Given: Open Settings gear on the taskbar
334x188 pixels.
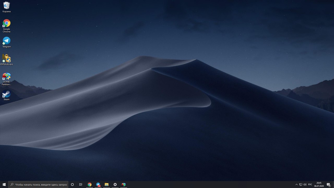Looking at the screenshot, I should click(115, 185).
